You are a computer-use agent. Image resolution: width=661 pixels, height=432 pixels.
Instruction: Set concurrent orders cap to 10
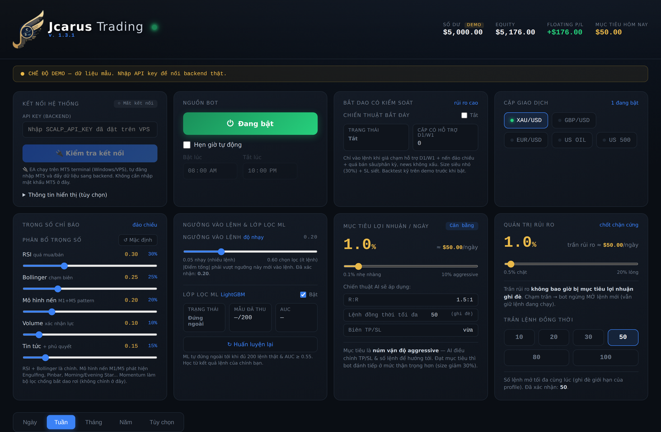pyautogui.click(x=519, y=337)
